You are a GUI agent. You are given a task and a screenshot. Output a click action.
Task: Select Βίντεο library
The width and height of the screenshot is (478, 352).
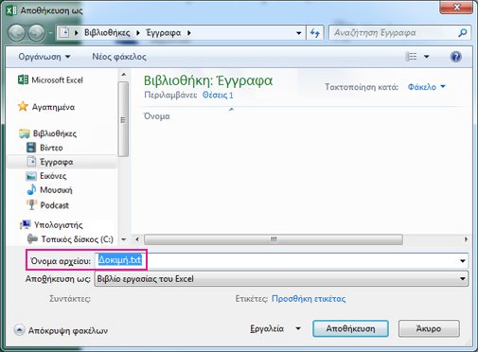click(51, 148)
